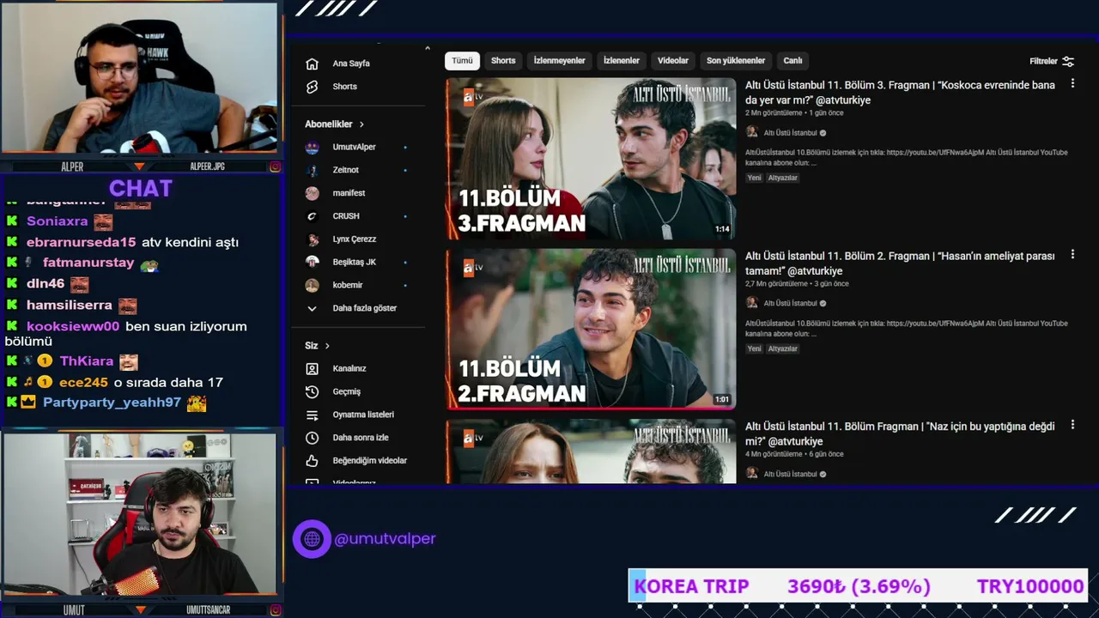Open options menu for 11. Bölüm 3. Fragman
Image resolution: width=1099 pixels, height=618 pixels.
[1072, 84]
